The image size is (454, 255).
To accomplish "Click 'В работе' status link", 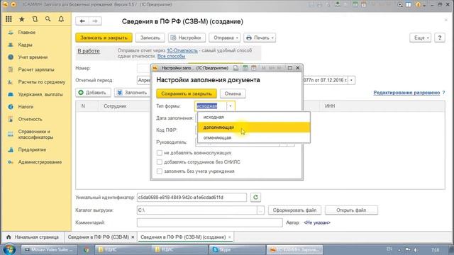I will (x=89, y=51).
